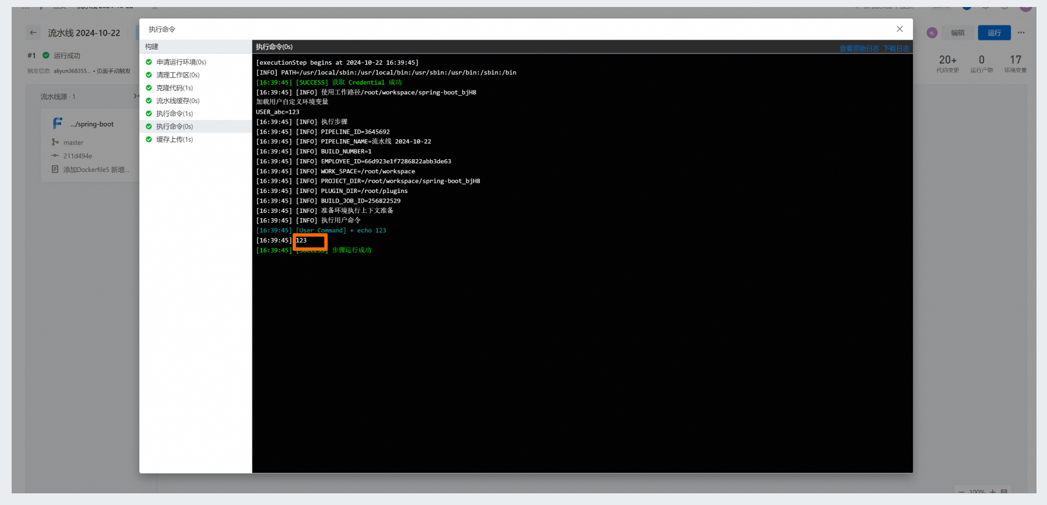Click the executionStep begins log line
Image resolution: width=1047 pixels, height=505 pixels.
coord(337,62)
